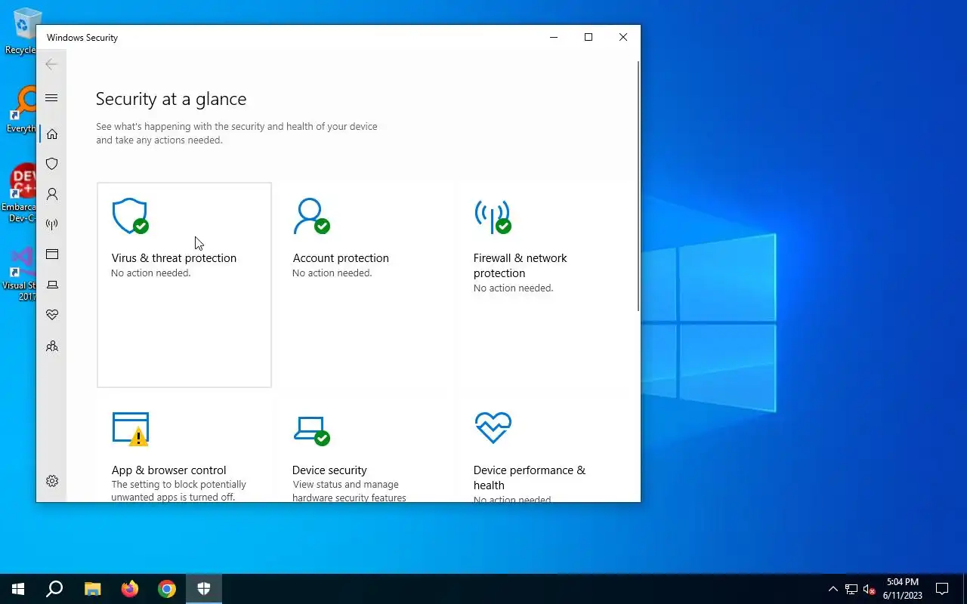Click the muted volume tray icon

click(869, 589)
